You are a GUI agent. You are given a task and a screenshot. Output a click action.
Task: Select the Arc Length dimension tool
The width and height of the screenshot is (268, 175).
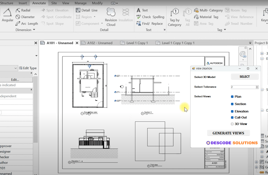27,24
